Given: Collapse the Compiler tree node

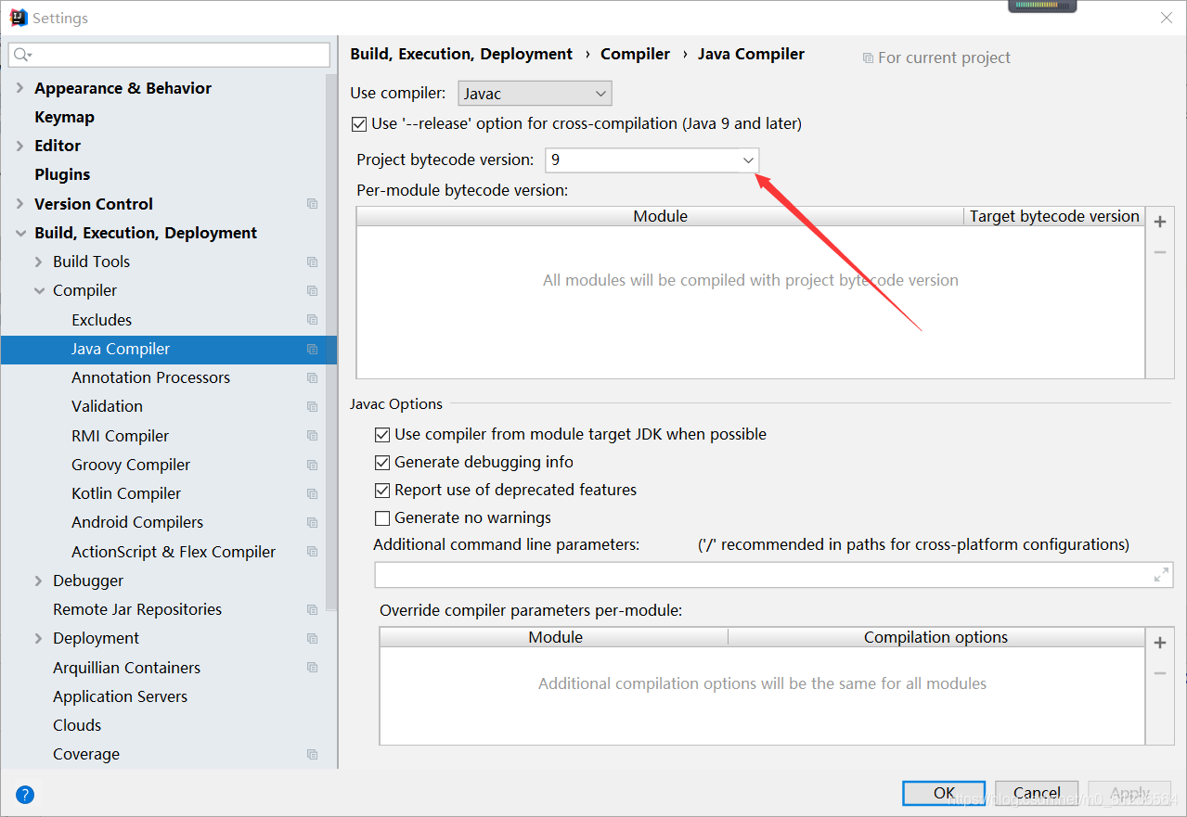Looking at the screenshot, I should [x=39, y=290].
